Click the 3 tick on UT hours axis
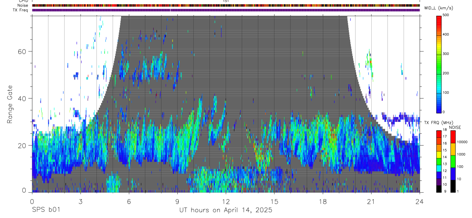This screenshot has height=218, width=472. [x=80, y=201]
